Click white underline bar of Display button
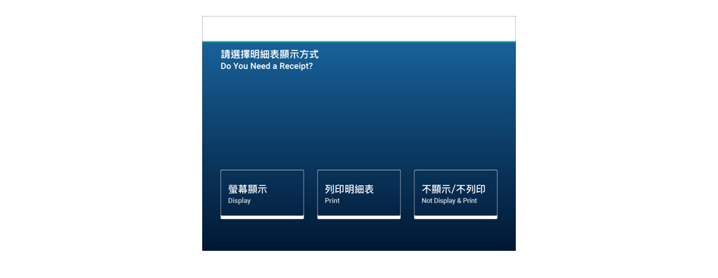The image size is (718, 278). 262,218
